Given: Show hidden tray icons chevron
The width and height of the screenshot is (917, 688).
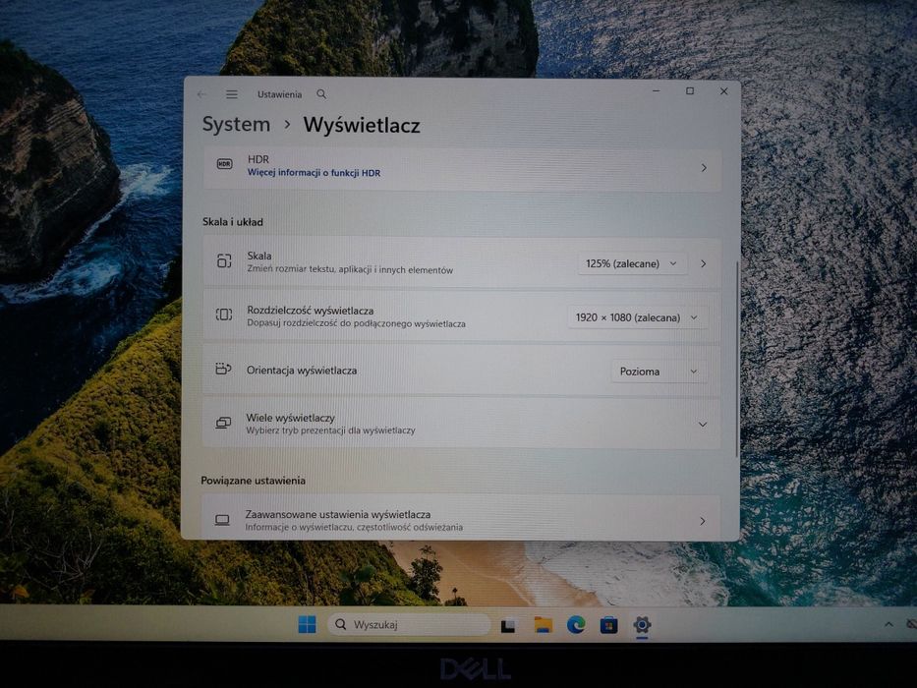Looking at the screenshot, I should pos(888,624).
